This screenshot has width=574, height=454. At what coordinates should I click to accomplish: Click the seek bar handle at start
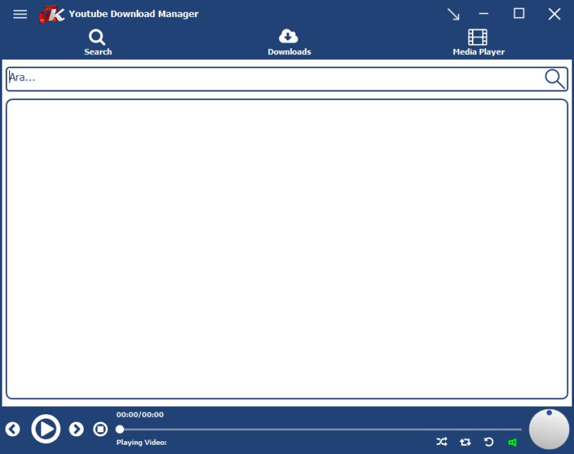coord(120,429)
